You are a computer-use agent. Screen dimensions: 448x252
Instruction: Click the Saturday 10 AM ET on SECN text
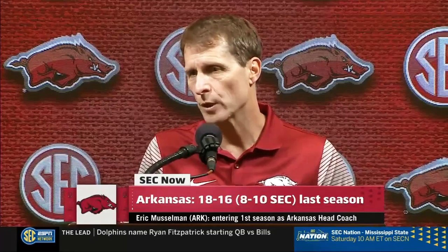(370, 239)
